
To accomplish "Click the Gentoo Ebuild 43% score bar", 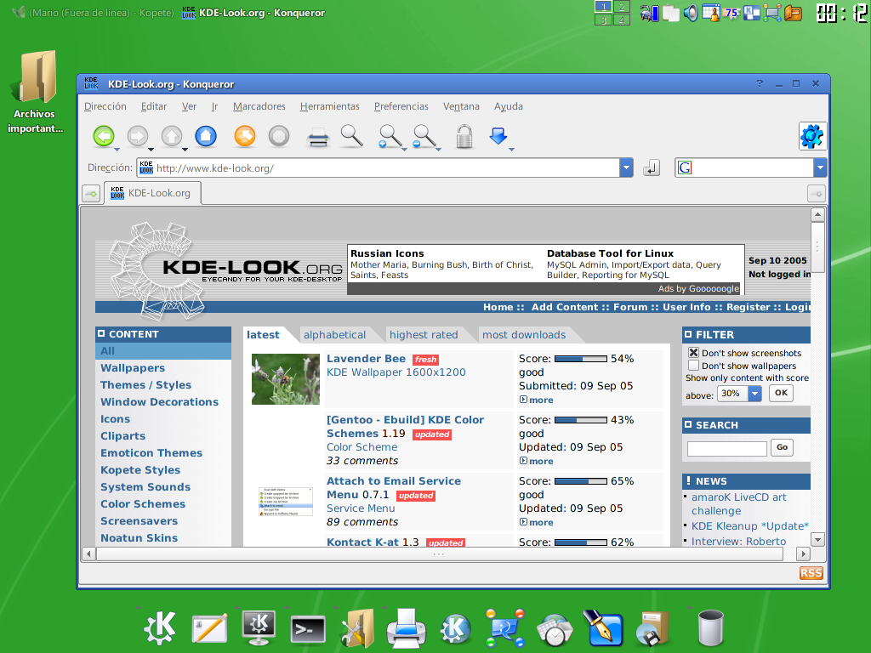I will 580,420.
